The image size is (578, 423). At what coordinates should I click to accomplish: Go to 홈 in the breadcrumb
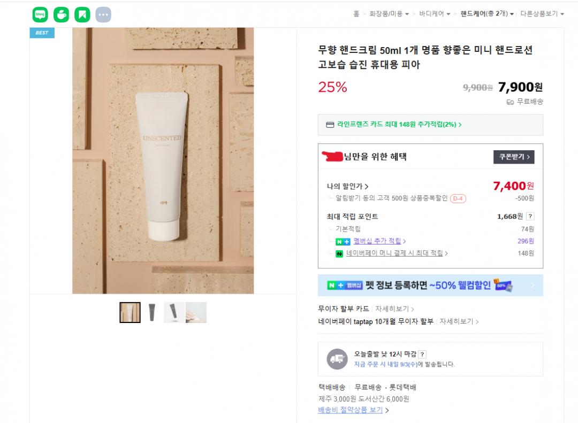(356, 14)
